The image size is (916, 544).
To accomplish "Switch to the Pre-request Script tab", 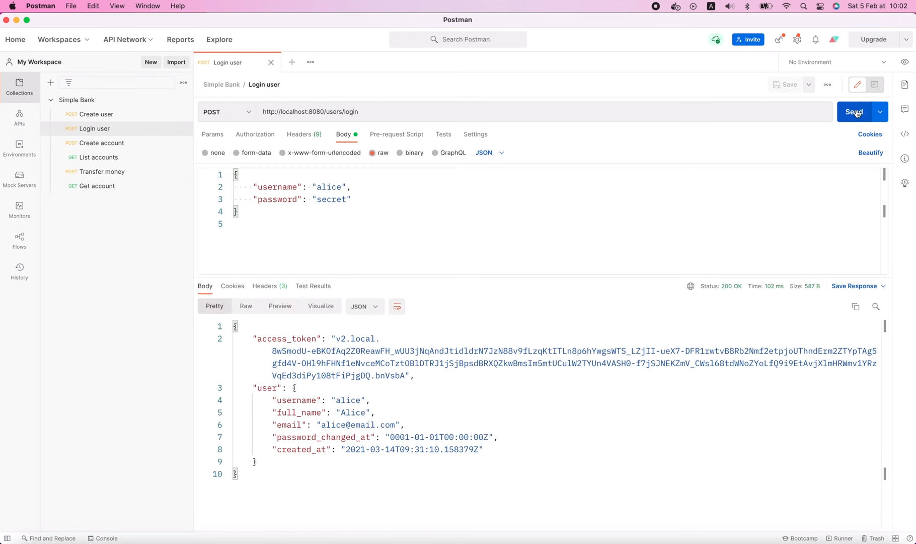I will (x=397, y=134).
